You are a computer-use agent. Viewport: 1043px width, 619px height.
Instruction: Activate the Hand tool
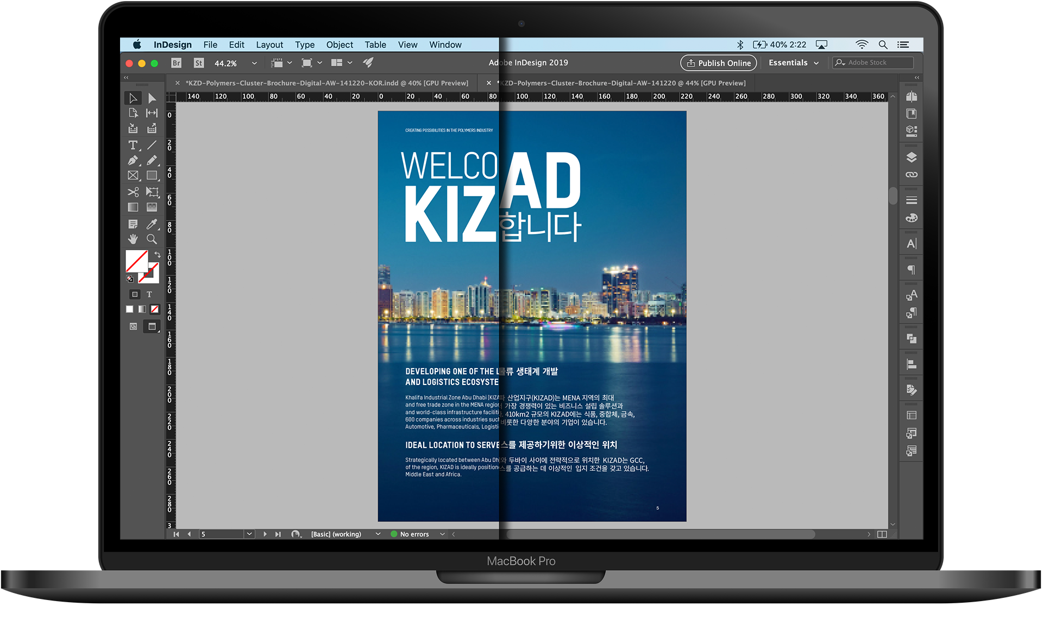point(133,239)
